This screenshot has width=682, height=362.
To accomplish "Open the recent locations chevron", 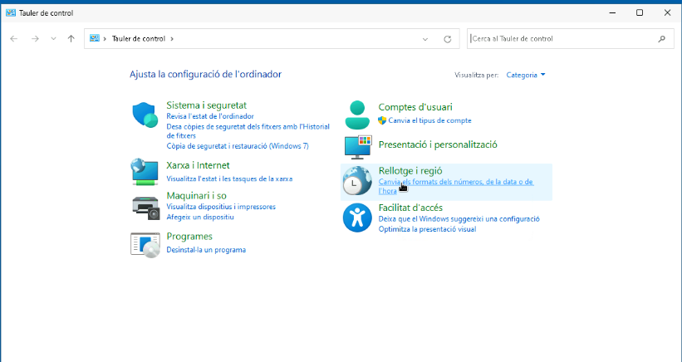I will coord(54,39).
